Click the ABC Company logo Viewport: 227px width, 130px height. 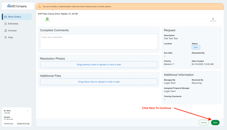click(x=17, y=6)
